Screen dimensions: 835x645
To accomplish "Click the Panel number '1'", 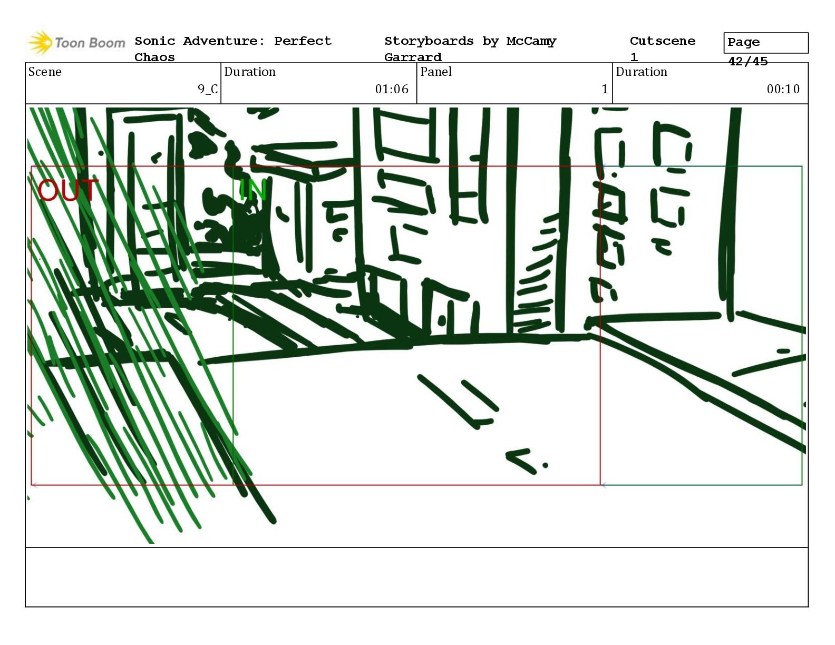I will (605, 89).
